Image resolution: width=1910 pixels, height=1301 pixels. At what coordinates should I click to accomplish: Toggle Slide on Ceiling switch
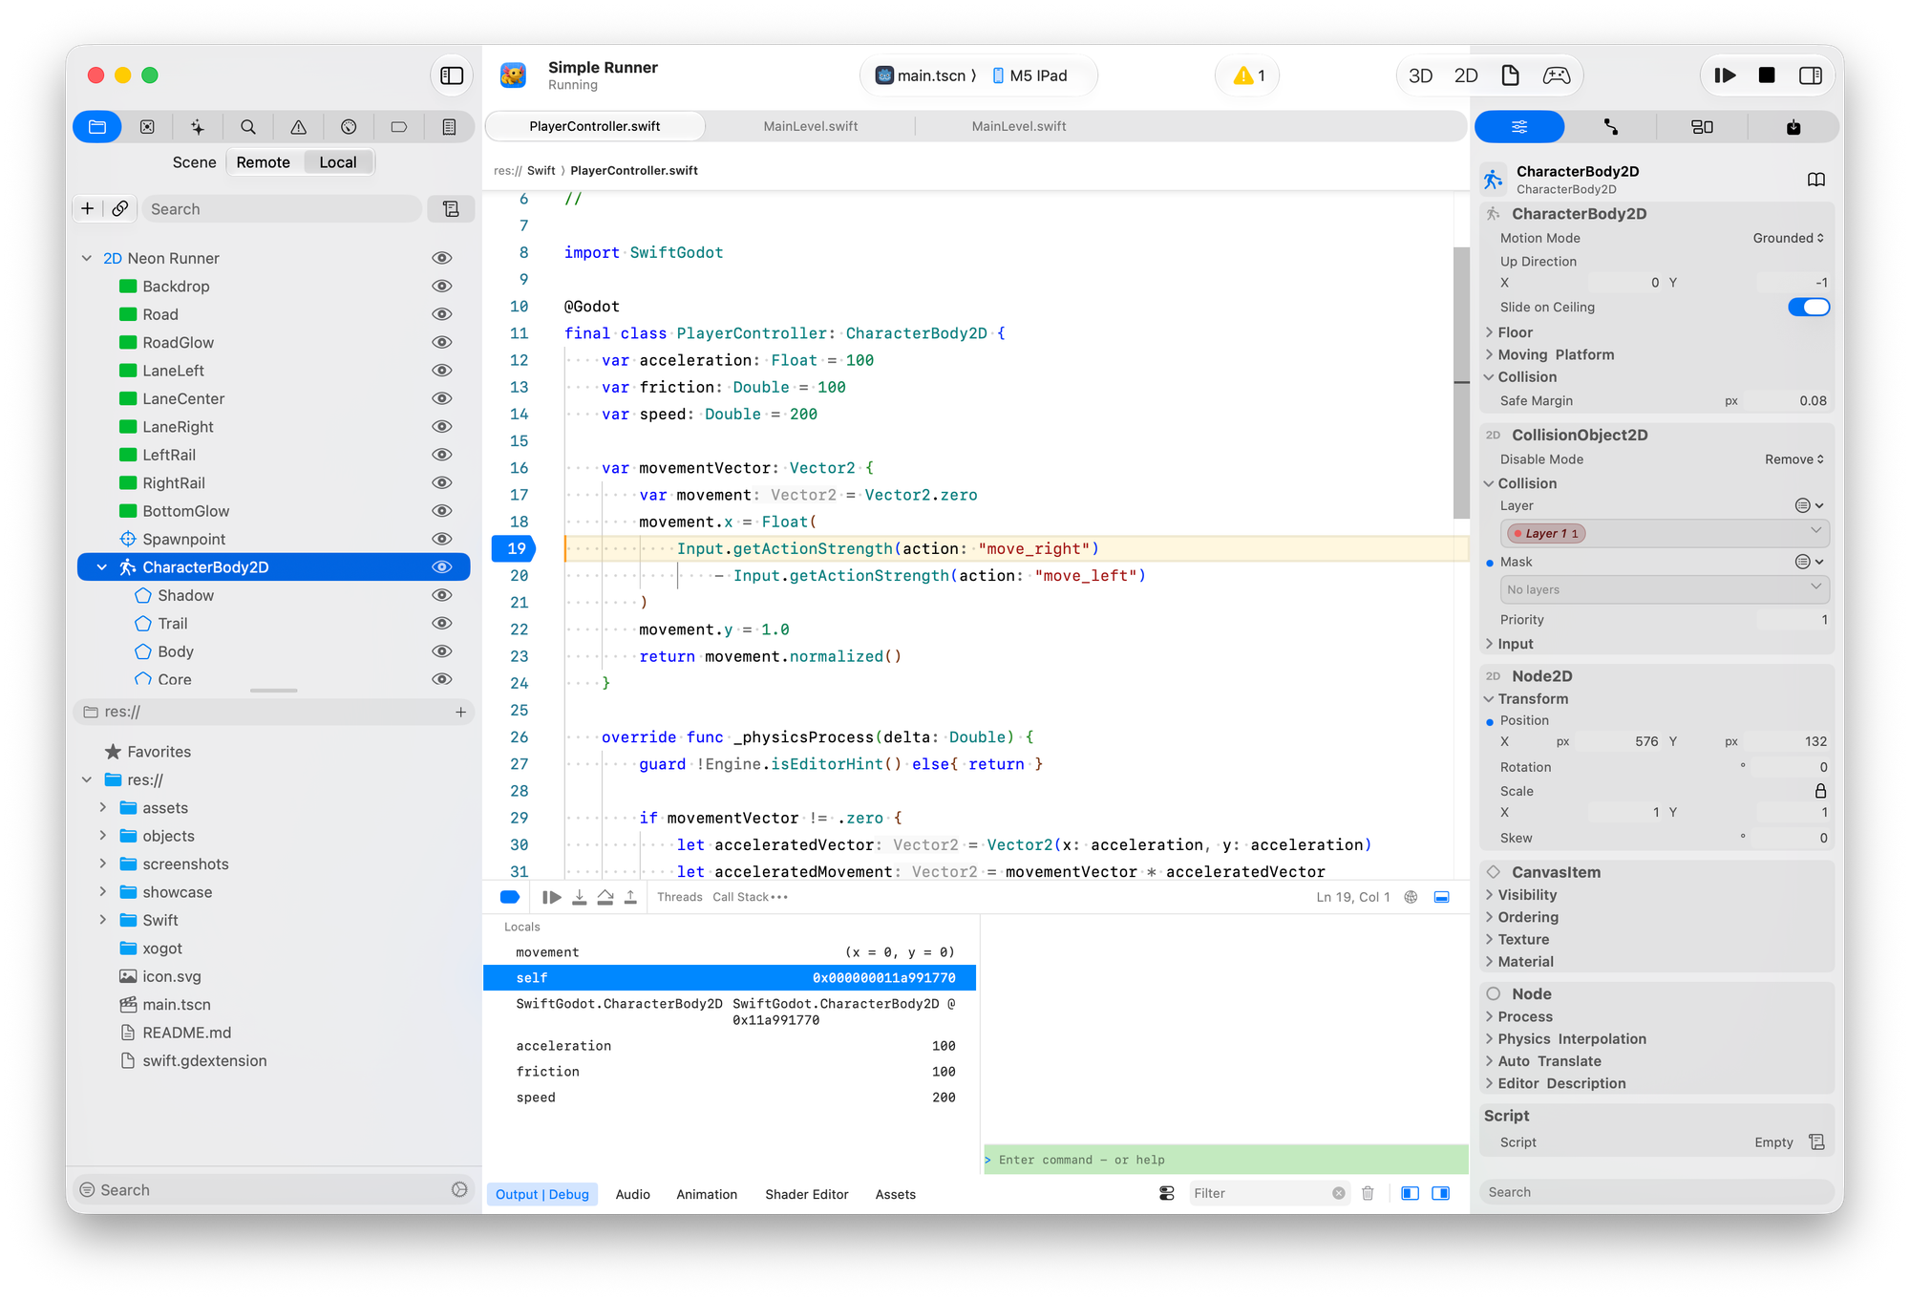[1809, 307]
